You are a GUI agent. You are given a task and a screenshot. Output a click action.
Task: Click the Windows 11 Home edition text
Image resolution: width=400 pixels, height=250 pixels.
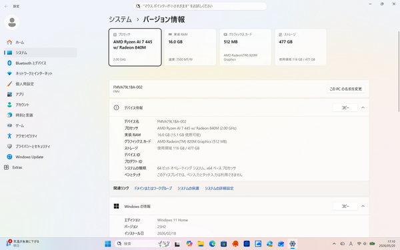(x=173, y=220)
